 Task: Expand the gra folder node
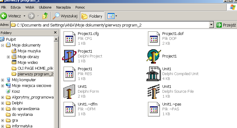click(2, 120)
